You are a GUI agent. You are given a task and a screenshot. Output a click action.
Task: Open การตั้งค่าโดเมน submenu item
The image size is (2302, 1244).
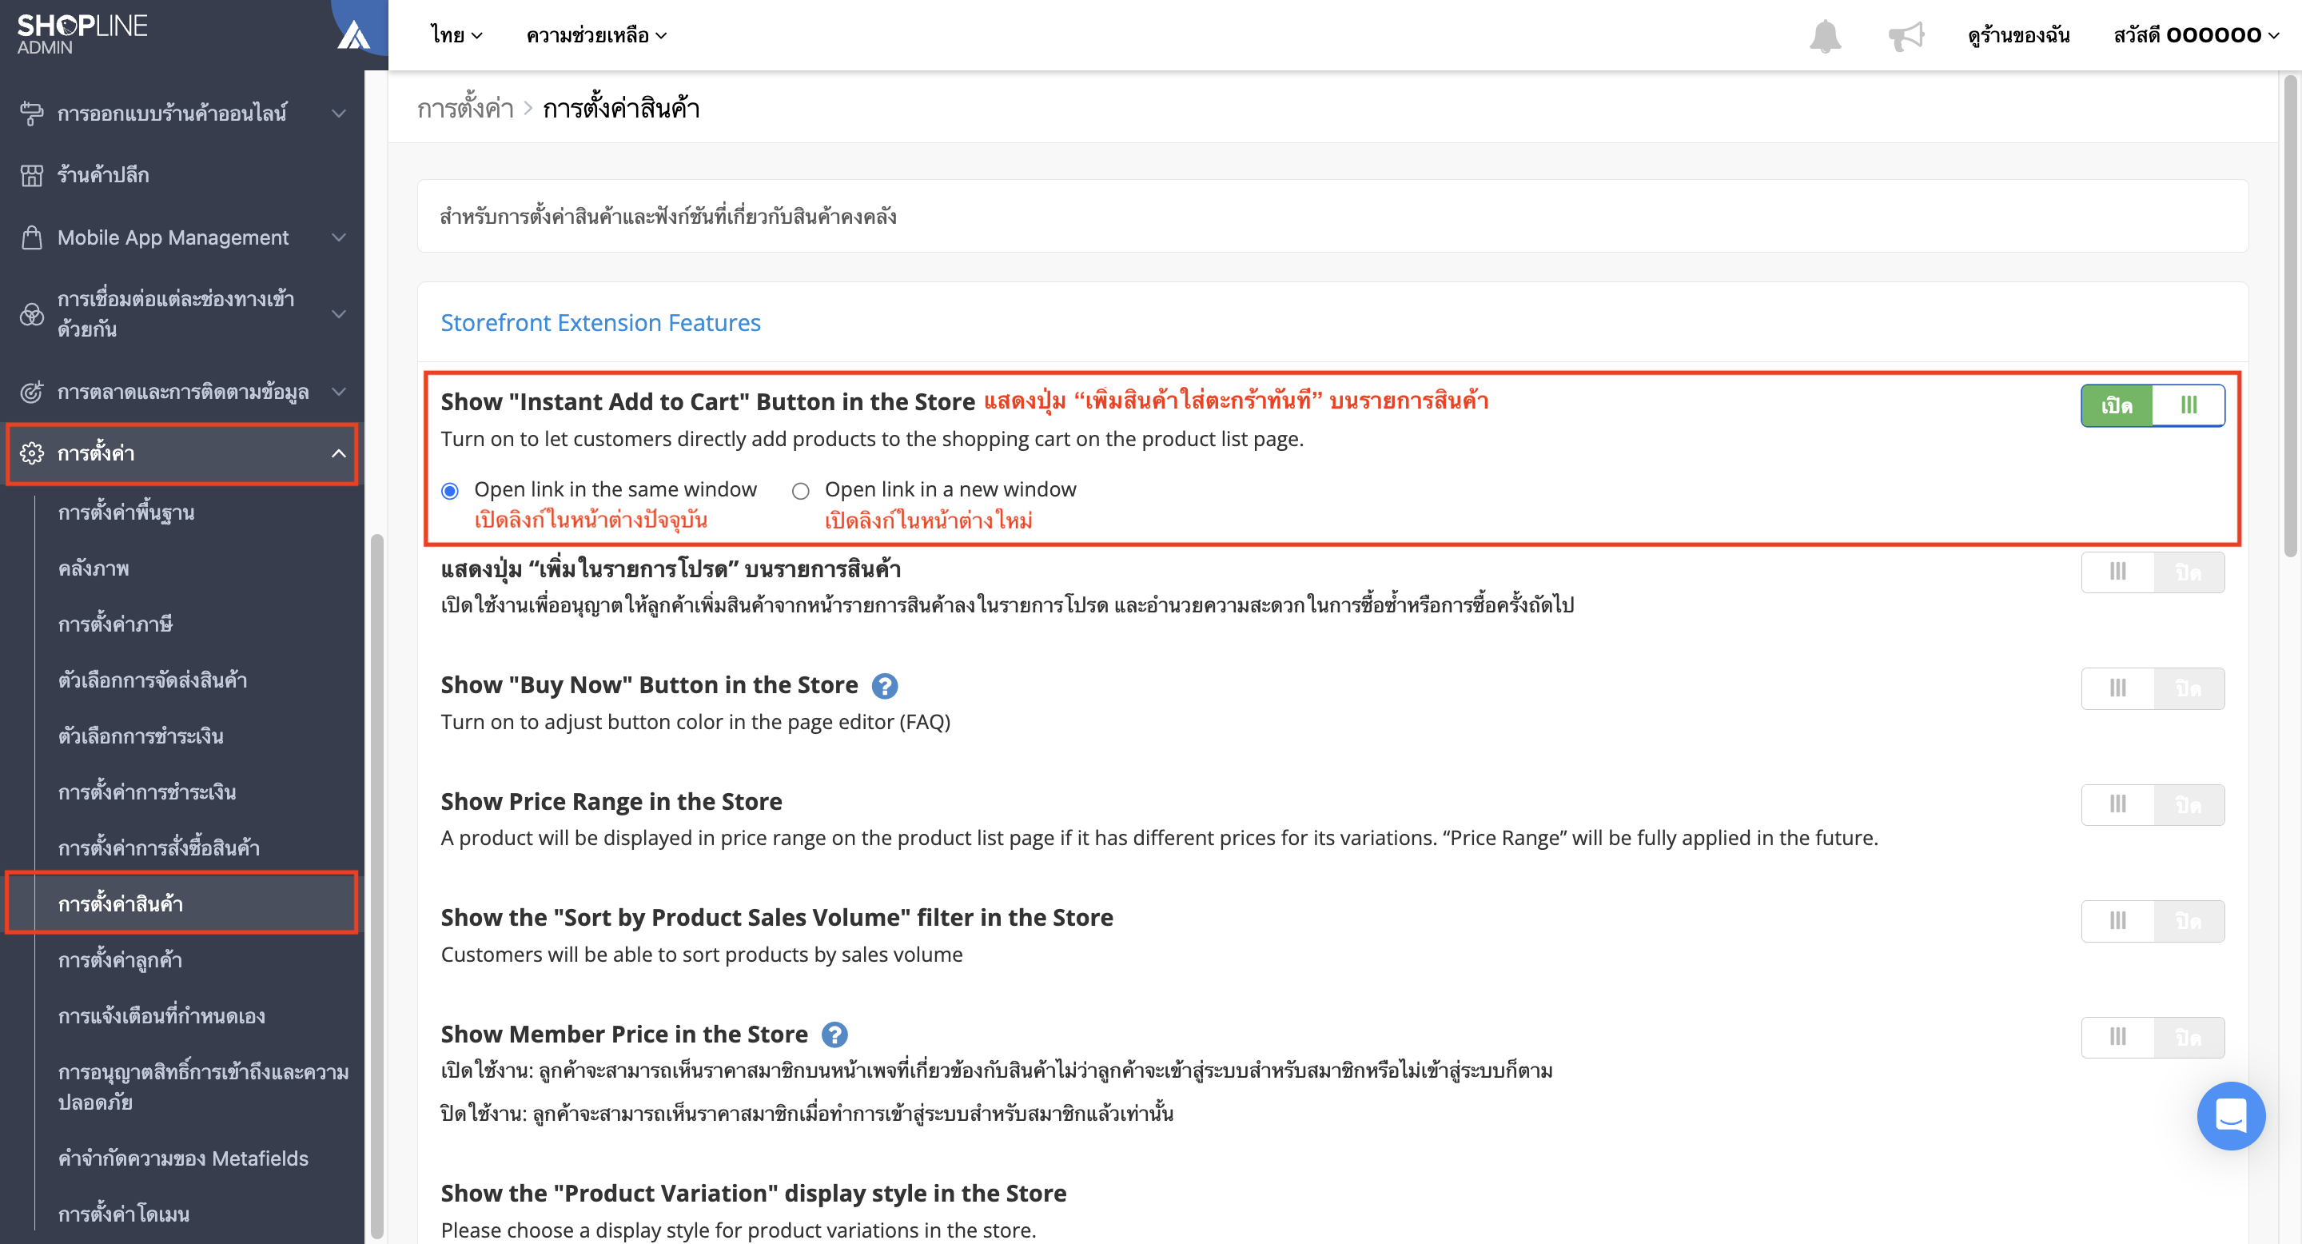pyautogui.click(x=123, y=1214)
